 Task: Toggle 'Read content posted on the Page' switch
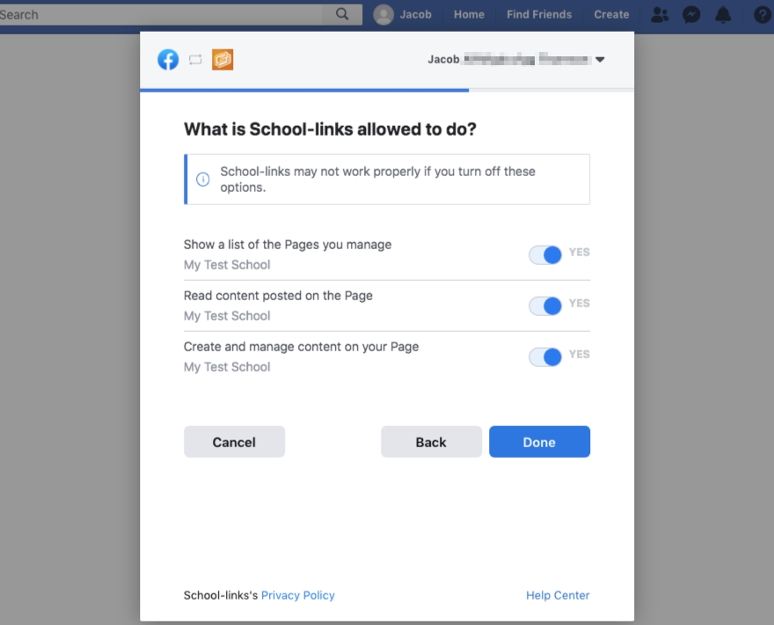click(545, 305)
